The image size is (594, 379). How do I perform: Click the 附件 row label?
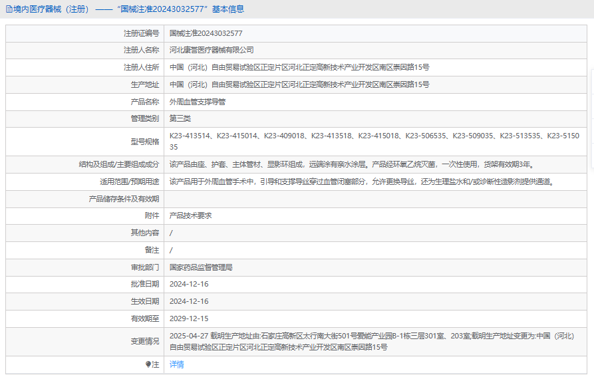point(152,215)
